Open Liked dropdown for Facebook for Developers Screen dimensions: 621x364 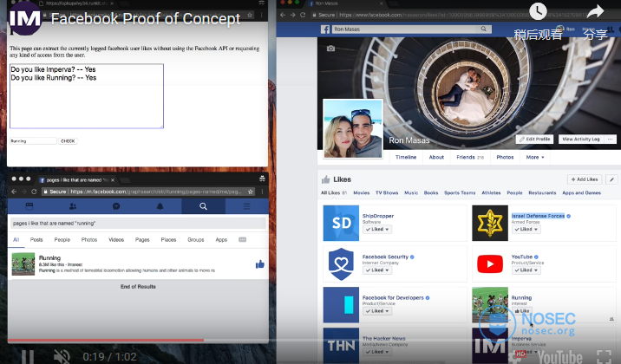coord(377,311)
